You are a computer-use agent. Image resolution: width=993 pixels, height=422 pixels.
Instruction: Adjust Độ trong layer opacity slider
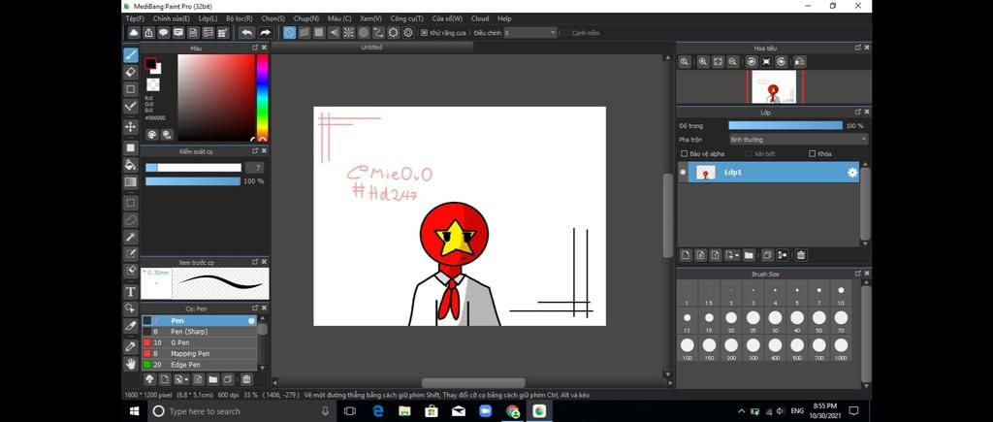point(785,126)
